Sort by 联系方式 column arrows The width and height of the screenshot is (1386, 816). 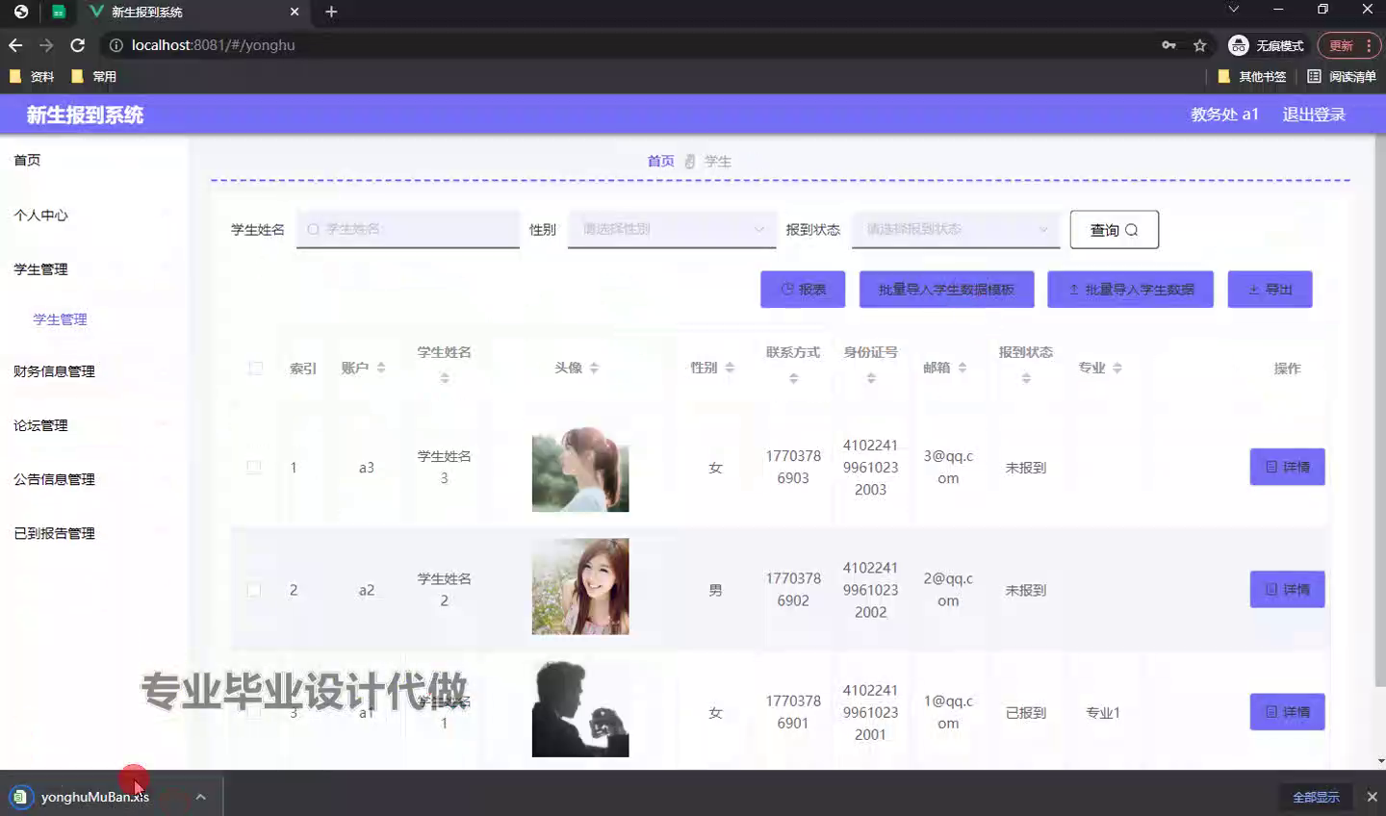(x=793, y=378)
